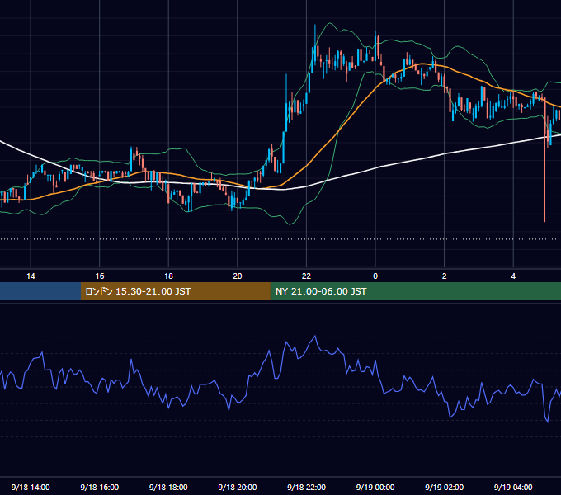This screenshot has height=495, width=561.
Task: Click the NY 21:00-06:00 JST session bar
Action: coord(415,291)
